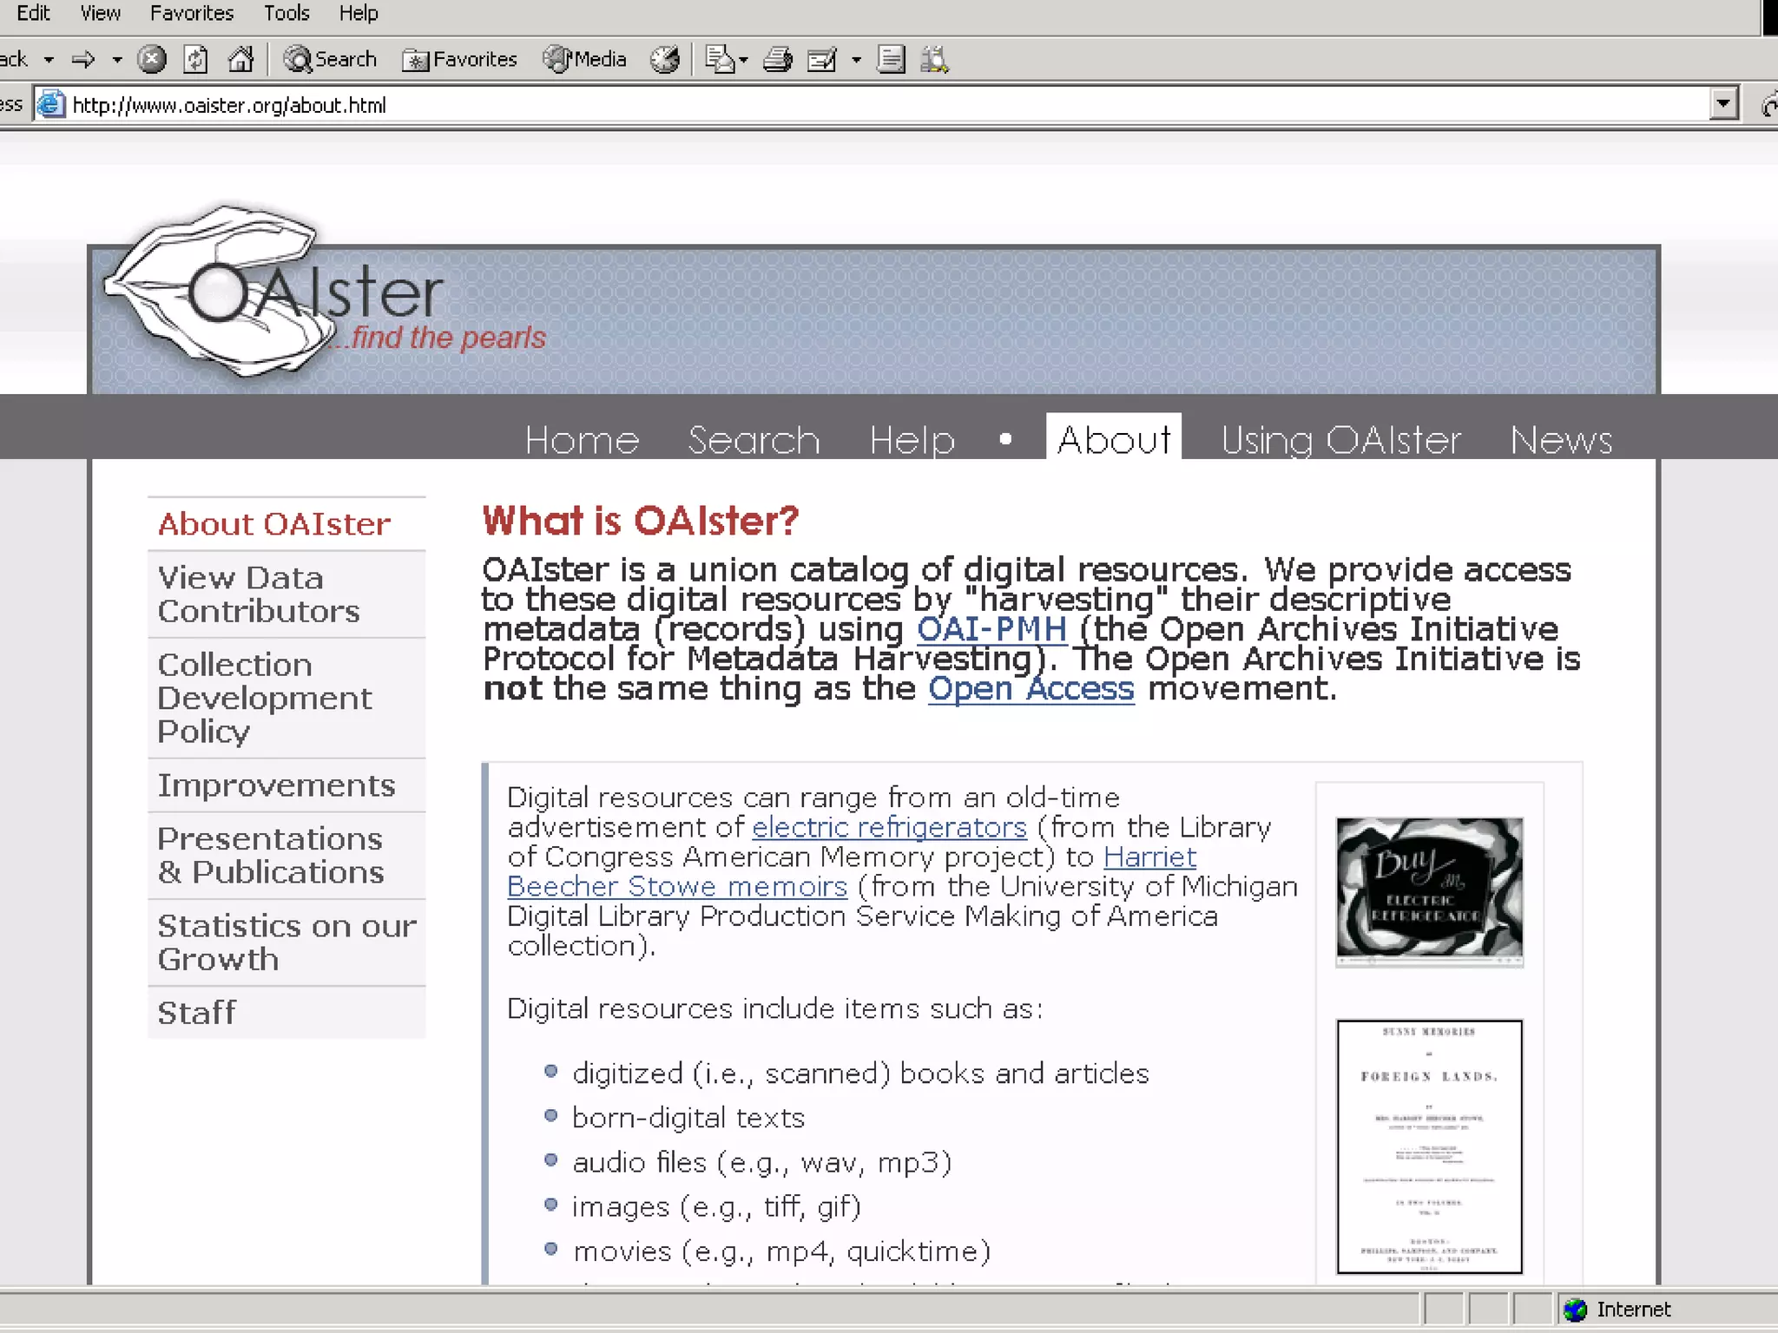Switch to the Using OAIster tab
Image resolution: width=1778 pixels, height=1333 pixels.
(x=1340, y=440)
